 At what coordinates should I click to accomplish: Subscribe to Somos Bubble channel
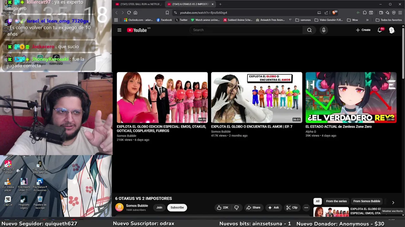click(x=177, y=207)
